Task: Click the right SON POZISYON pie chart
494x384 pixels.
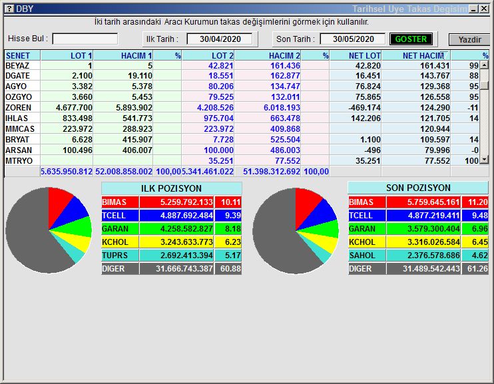Action: pyautogui.click(x=296, y=231)
